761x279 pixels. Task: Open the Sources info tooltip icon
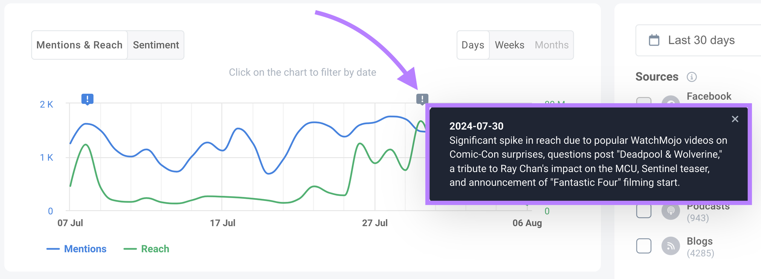[692, 76]
